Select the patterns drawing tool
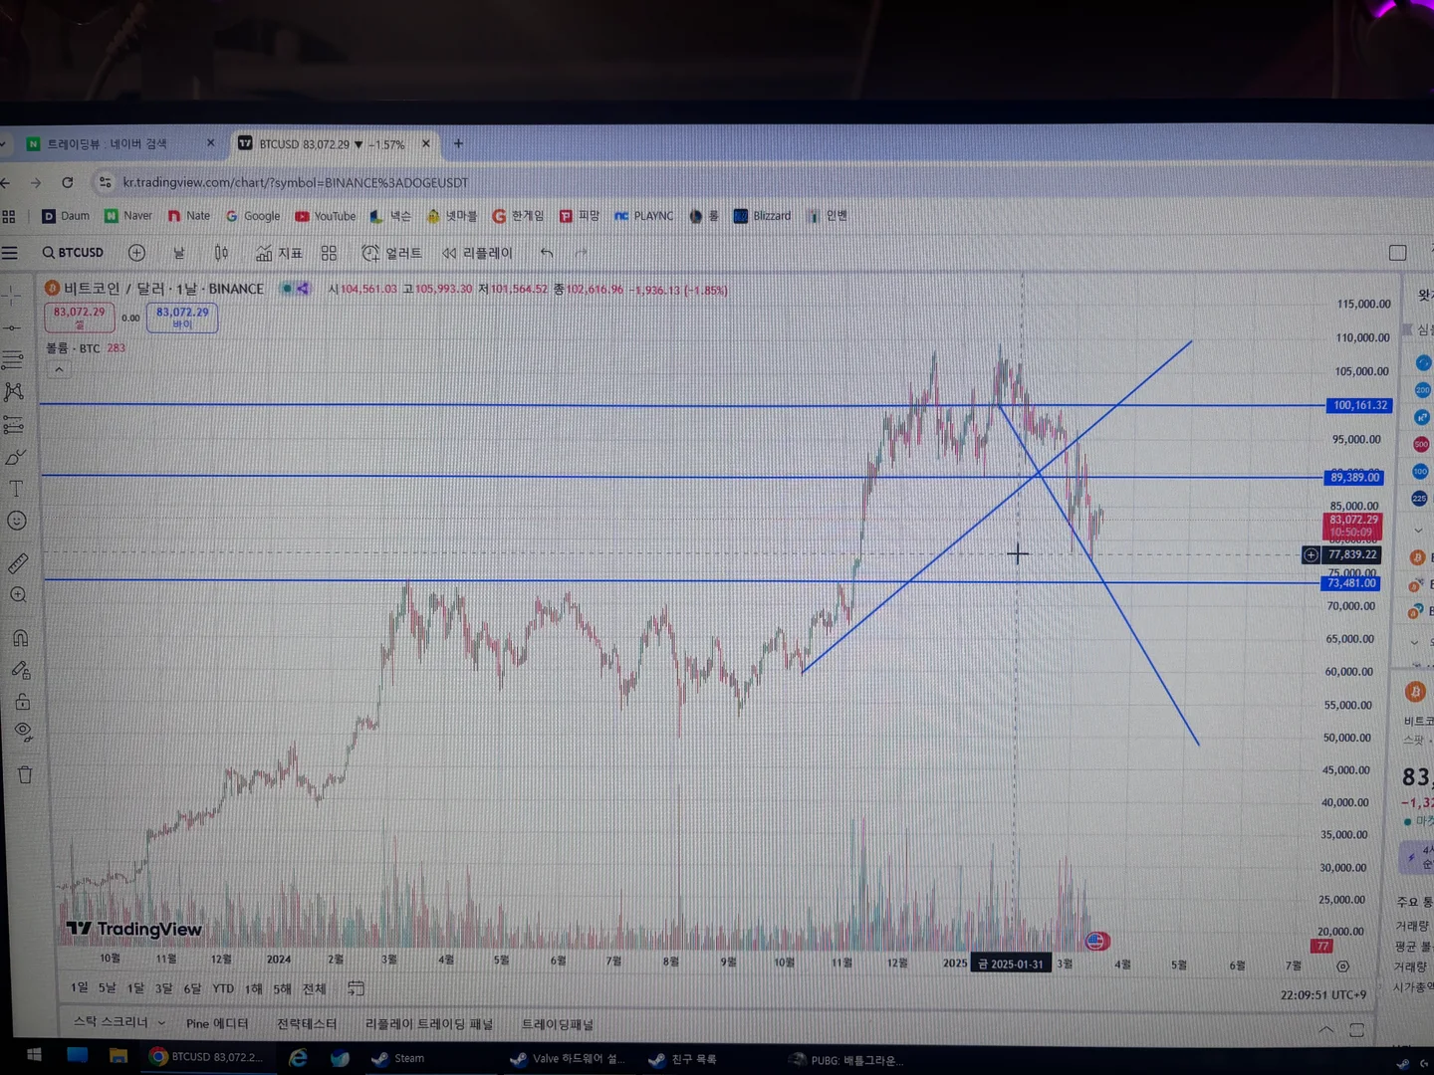This screenshot has height=1075, width=1434. point(14,392)
